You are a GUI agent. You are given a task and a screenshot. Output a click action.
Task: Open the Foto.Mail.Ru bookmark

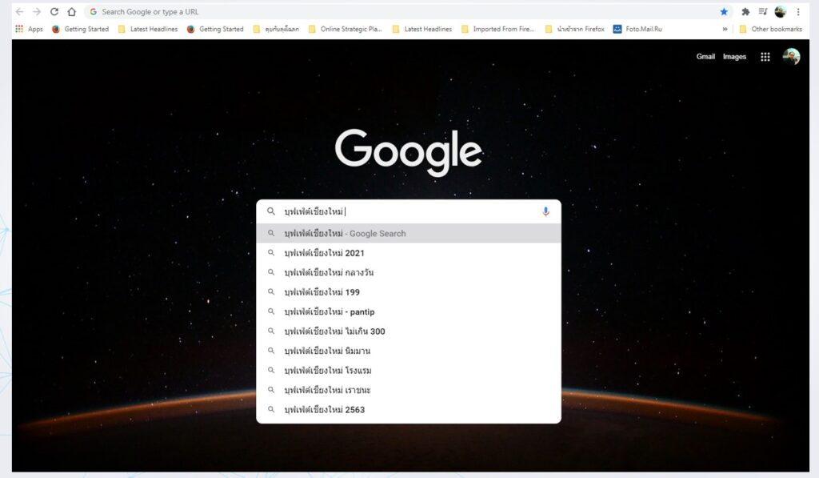tap(637, 29)
